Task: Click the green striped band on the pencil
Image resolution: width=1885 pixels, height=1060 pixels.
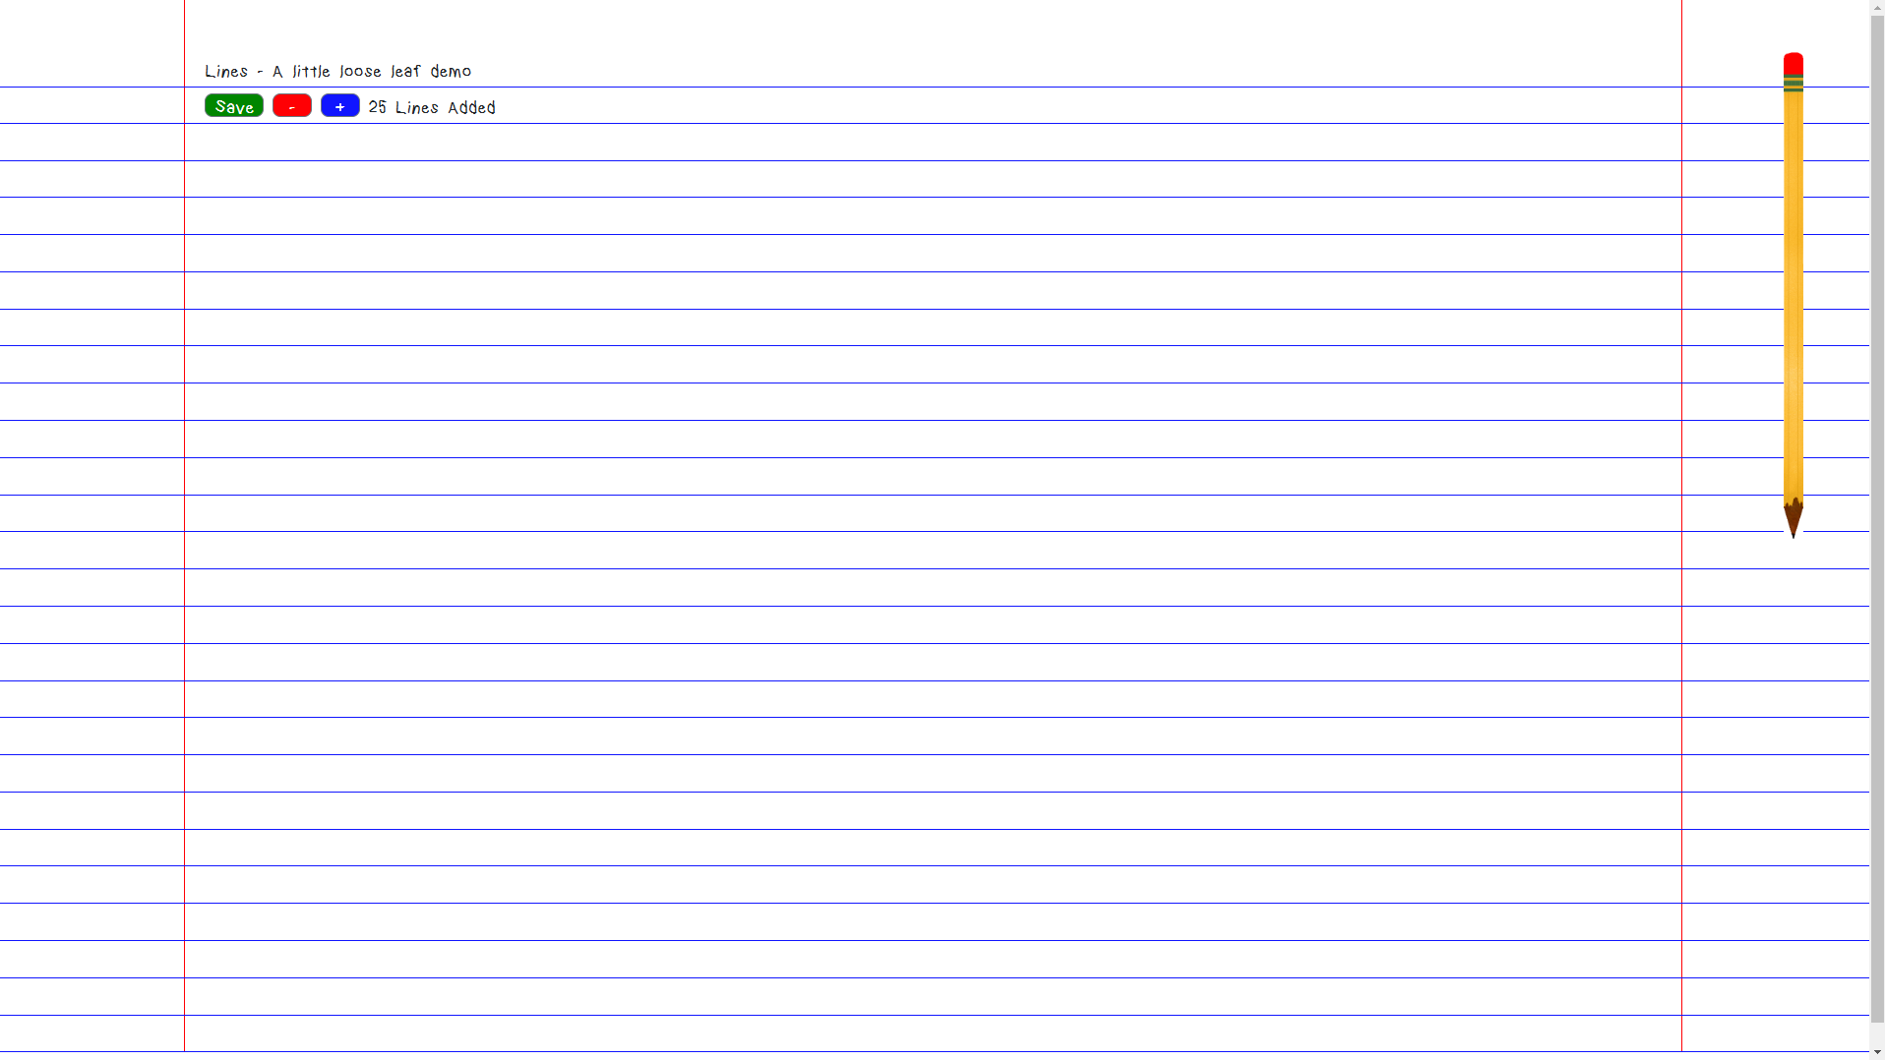Action: 1793,84
